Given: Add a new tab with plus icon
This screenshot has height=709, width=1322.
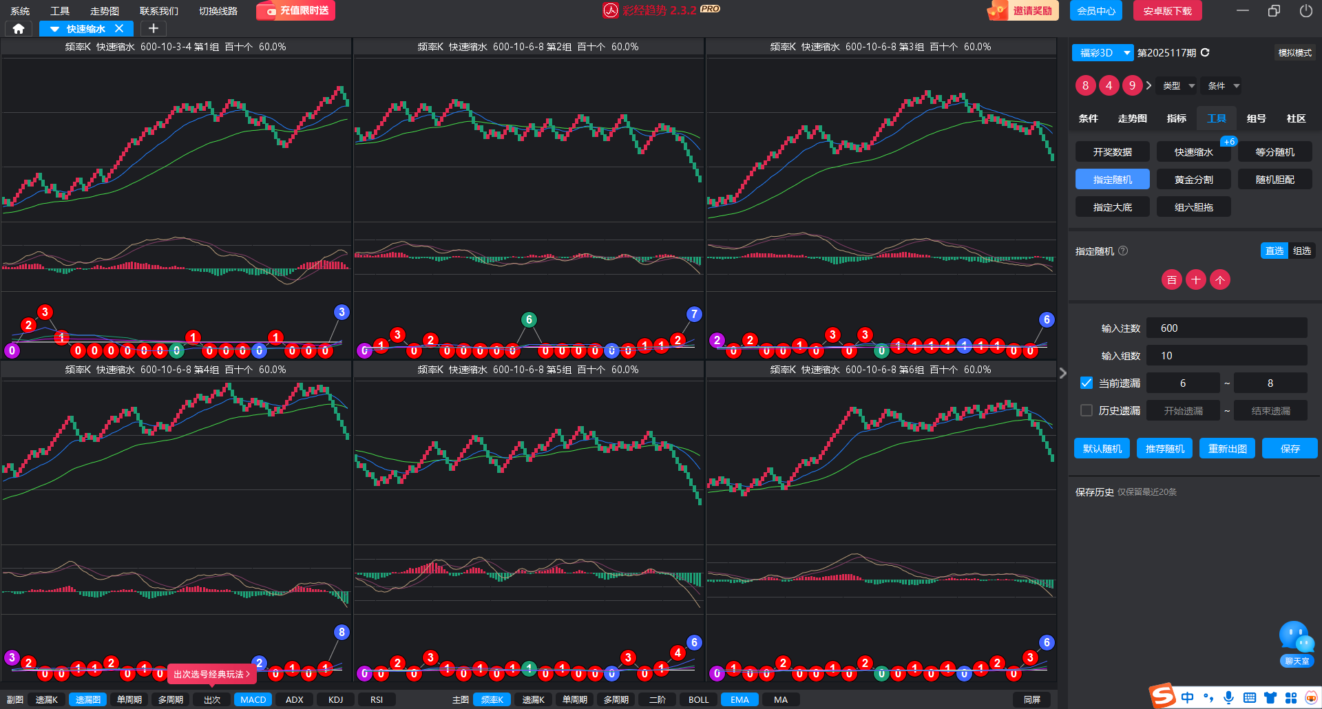Looking at the screenshot, I should [154, 28].
